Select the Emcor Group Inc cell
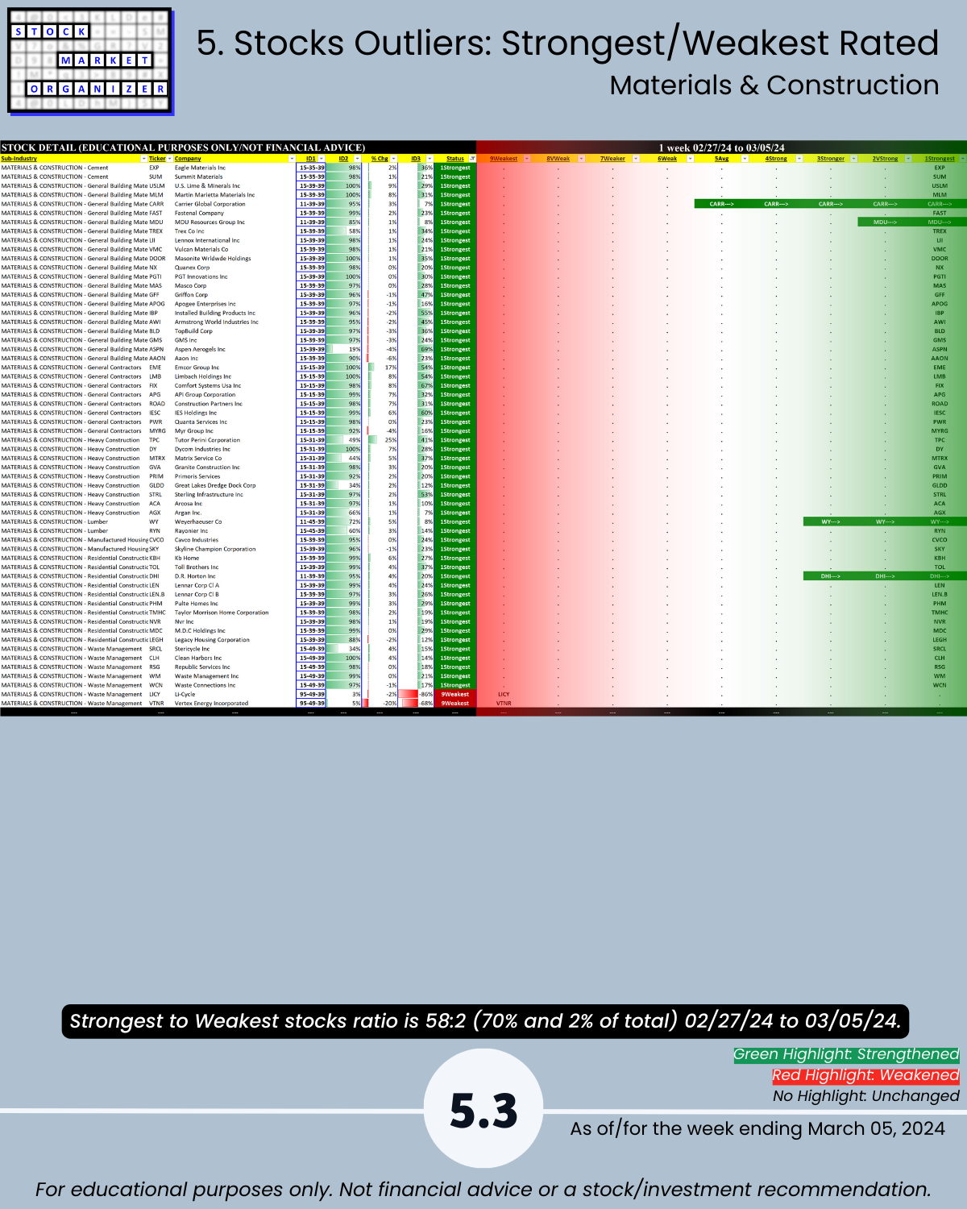The height and width of the screenshot is (1209, 967). [234, 368]
